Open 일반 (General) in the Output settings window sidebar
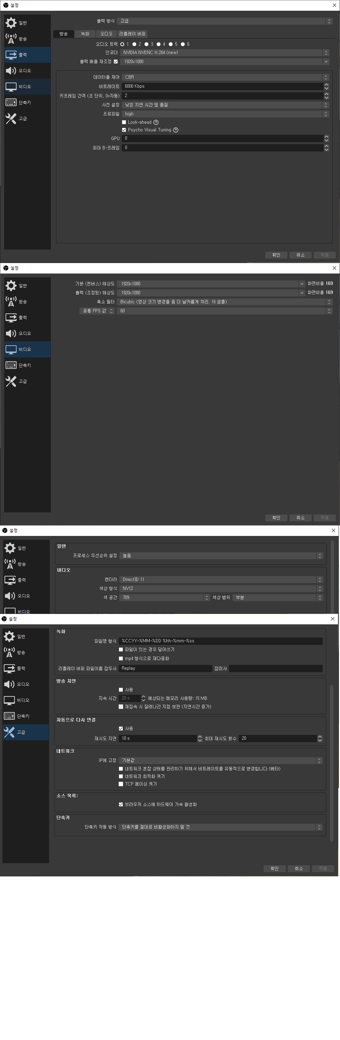Viewport: 340px width, 1040px height. click(x=27, y=23)
